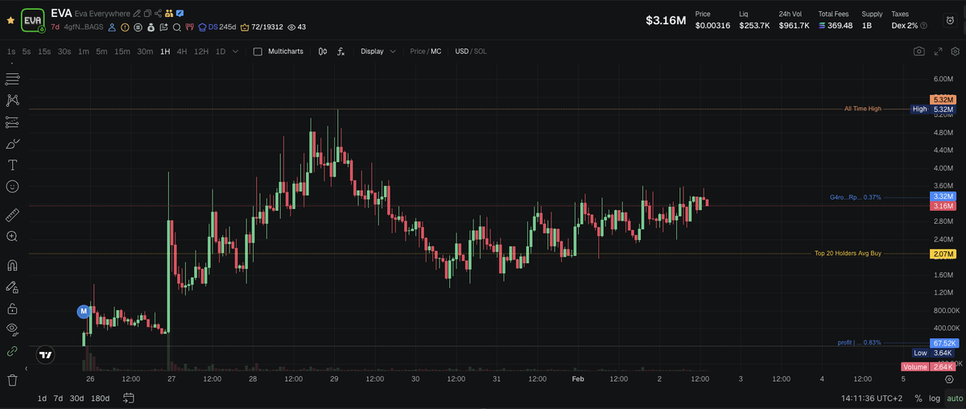Screen dimensions: 966x409
Task: Open the Display dropdown
Action: coord(378,52)
